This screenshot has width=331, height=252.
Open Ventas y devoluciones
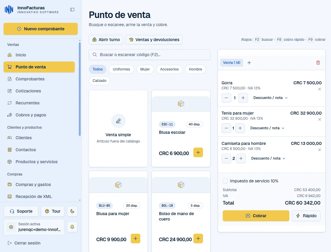click(154, 40)
